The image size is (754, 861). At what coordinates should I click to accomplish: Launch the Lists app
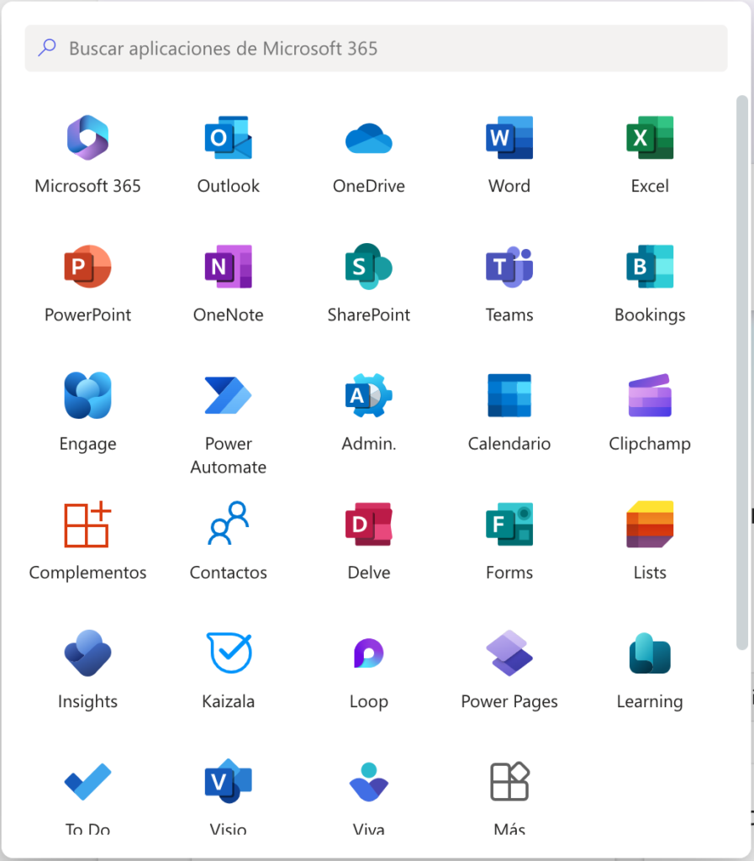(650, 525)
